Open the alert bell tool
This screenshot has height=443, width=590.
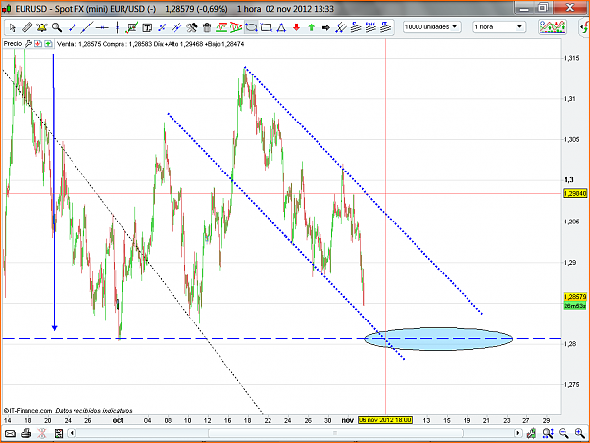[41, 27]
